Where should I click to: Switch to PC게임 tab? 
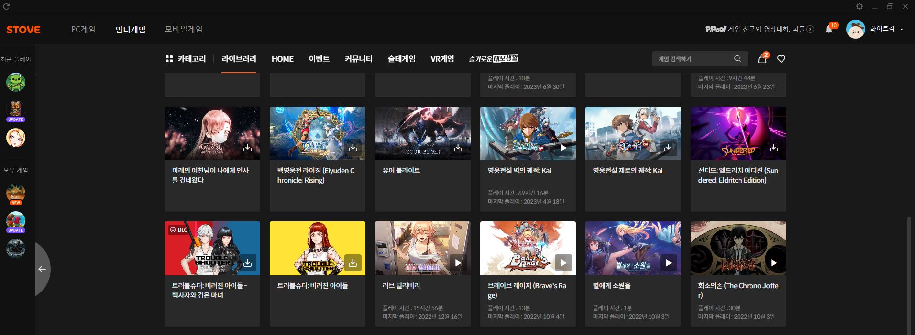[83, 29]
